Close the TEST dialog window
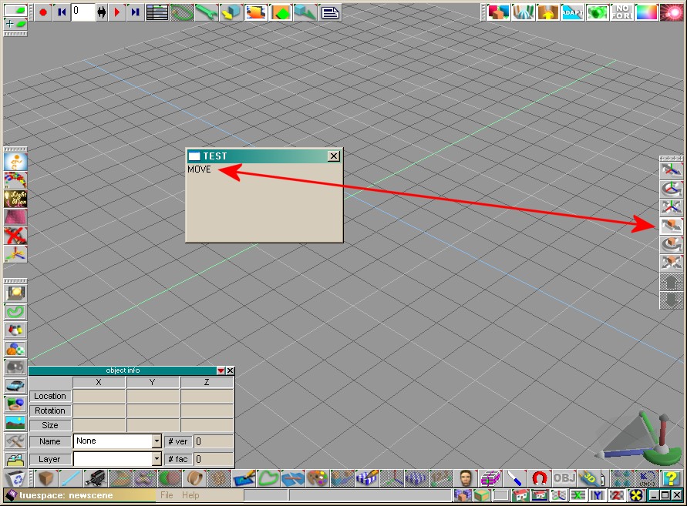 coord(333,156)
